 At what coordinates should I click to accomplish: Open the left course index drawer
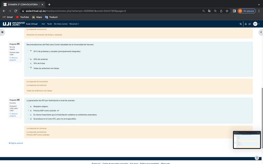[2, 32]
